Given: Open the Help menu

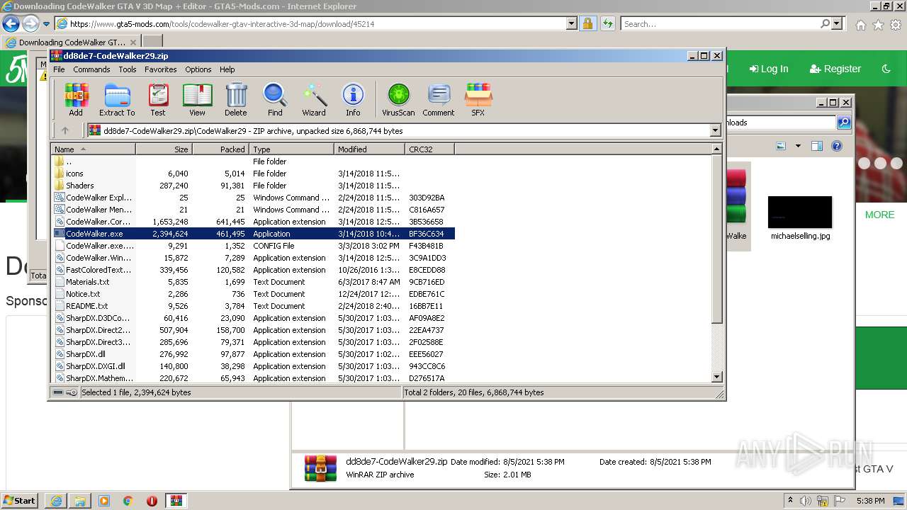Looking at the screenshot, I should pos(227,69).
